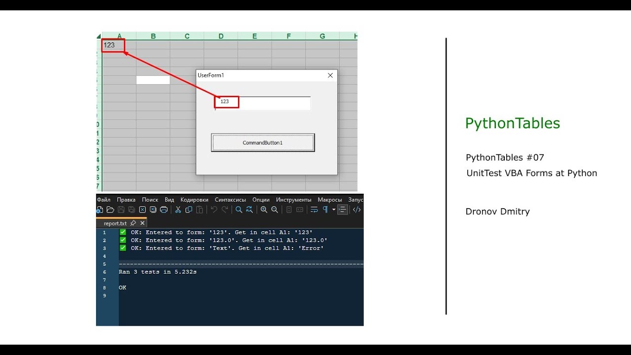Open a file with the folder icon

coord(110,210)
